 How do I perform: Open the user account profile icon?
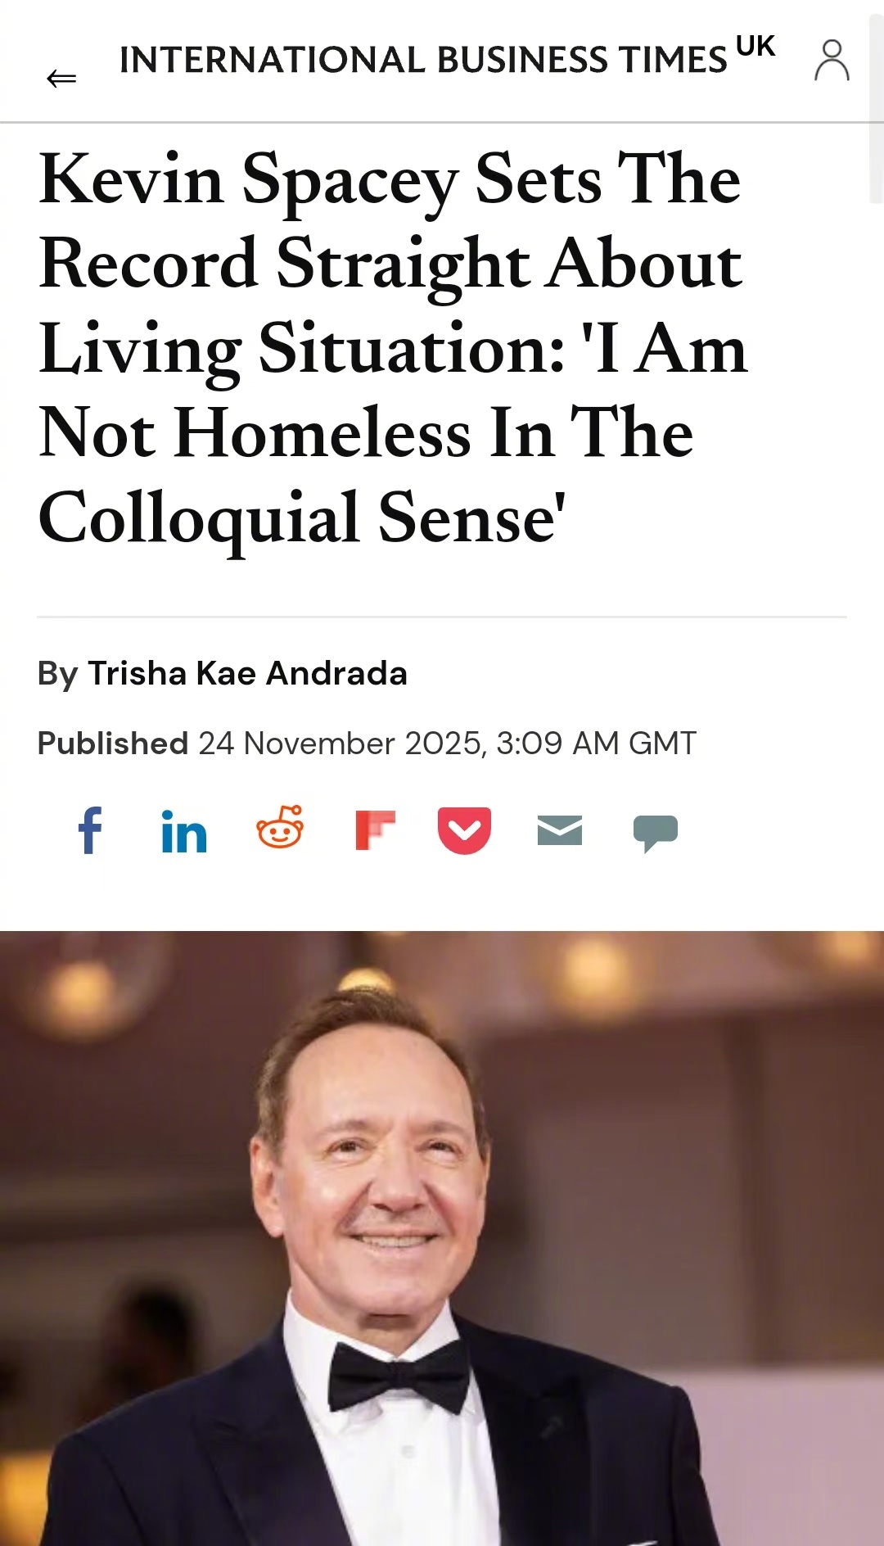[x=831, y=61]
